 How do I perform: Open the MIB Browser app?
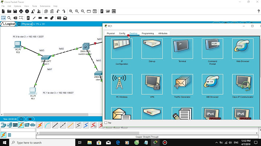pos(212,84)
